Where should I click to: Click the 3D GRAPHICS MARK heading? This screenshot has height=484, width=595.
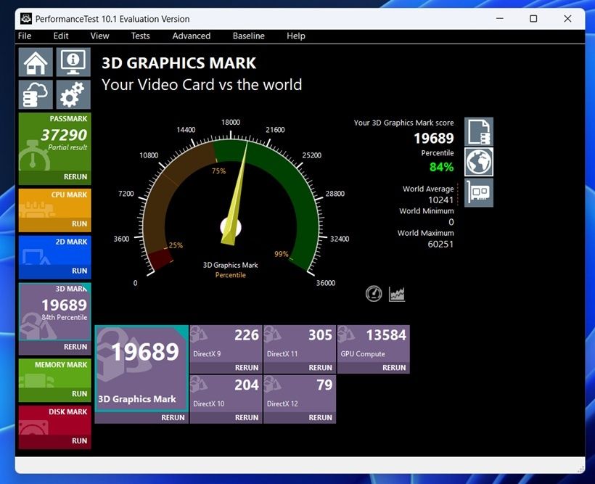pyautogui.click(x=178, y=63)
